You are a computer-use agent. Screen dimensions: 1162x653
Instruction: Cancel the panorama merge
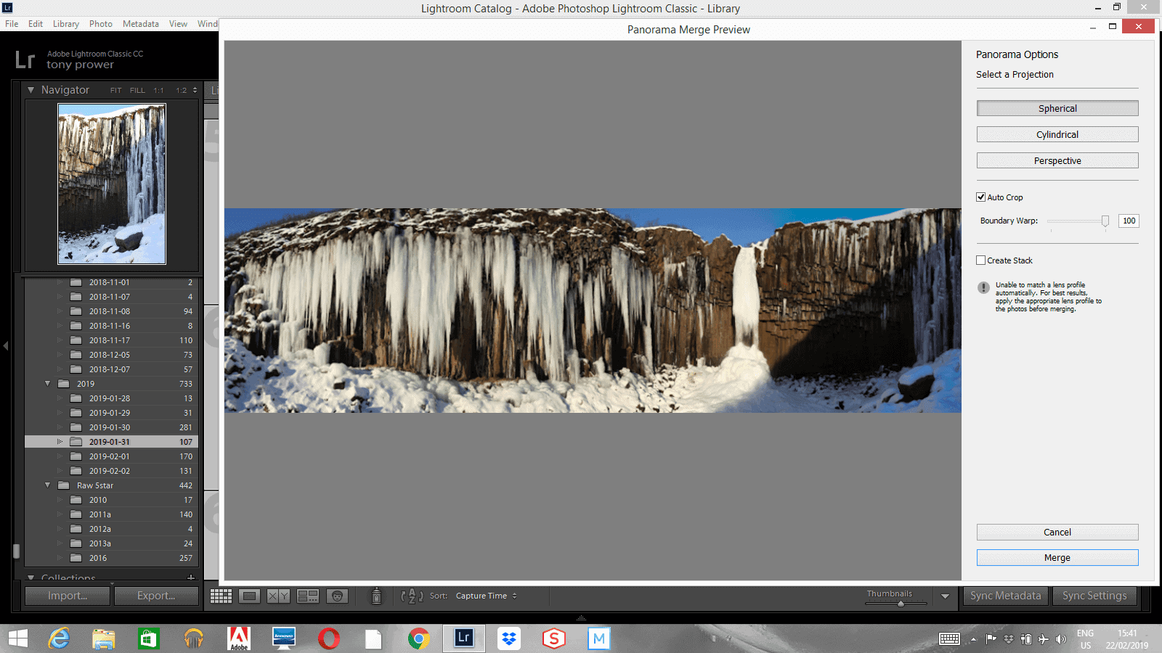(x=1057, y=532)
